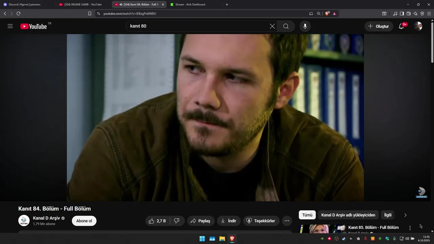Click the video title Kanıt 84. Bölüm
The height and width of the screenshot is (244, 434).
tap(55, 208)
